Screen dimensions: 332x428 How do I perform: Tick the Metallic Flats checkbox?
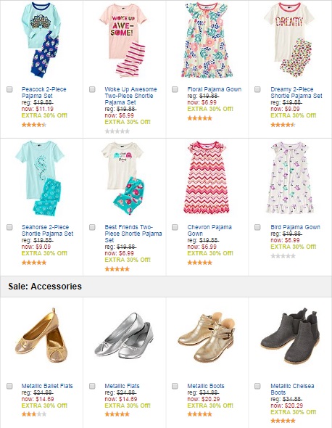(x=92, y=386)
